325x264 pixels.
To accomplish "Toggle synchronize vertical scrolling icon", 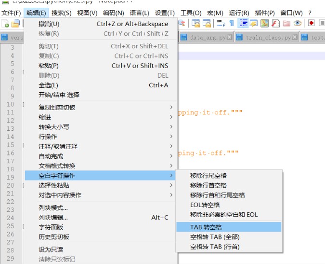I will (195, 23).
